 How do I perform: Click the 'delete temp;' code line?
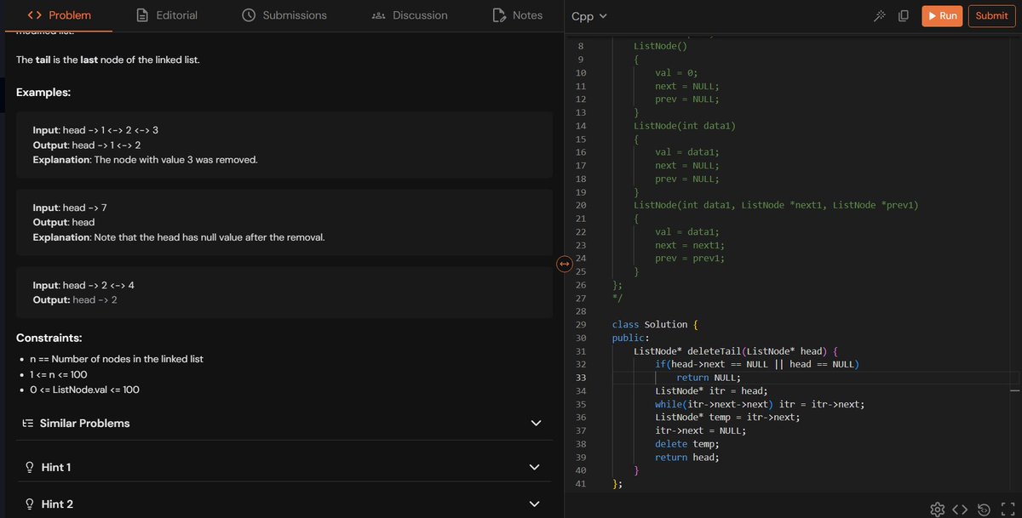[x=686, y=444]
